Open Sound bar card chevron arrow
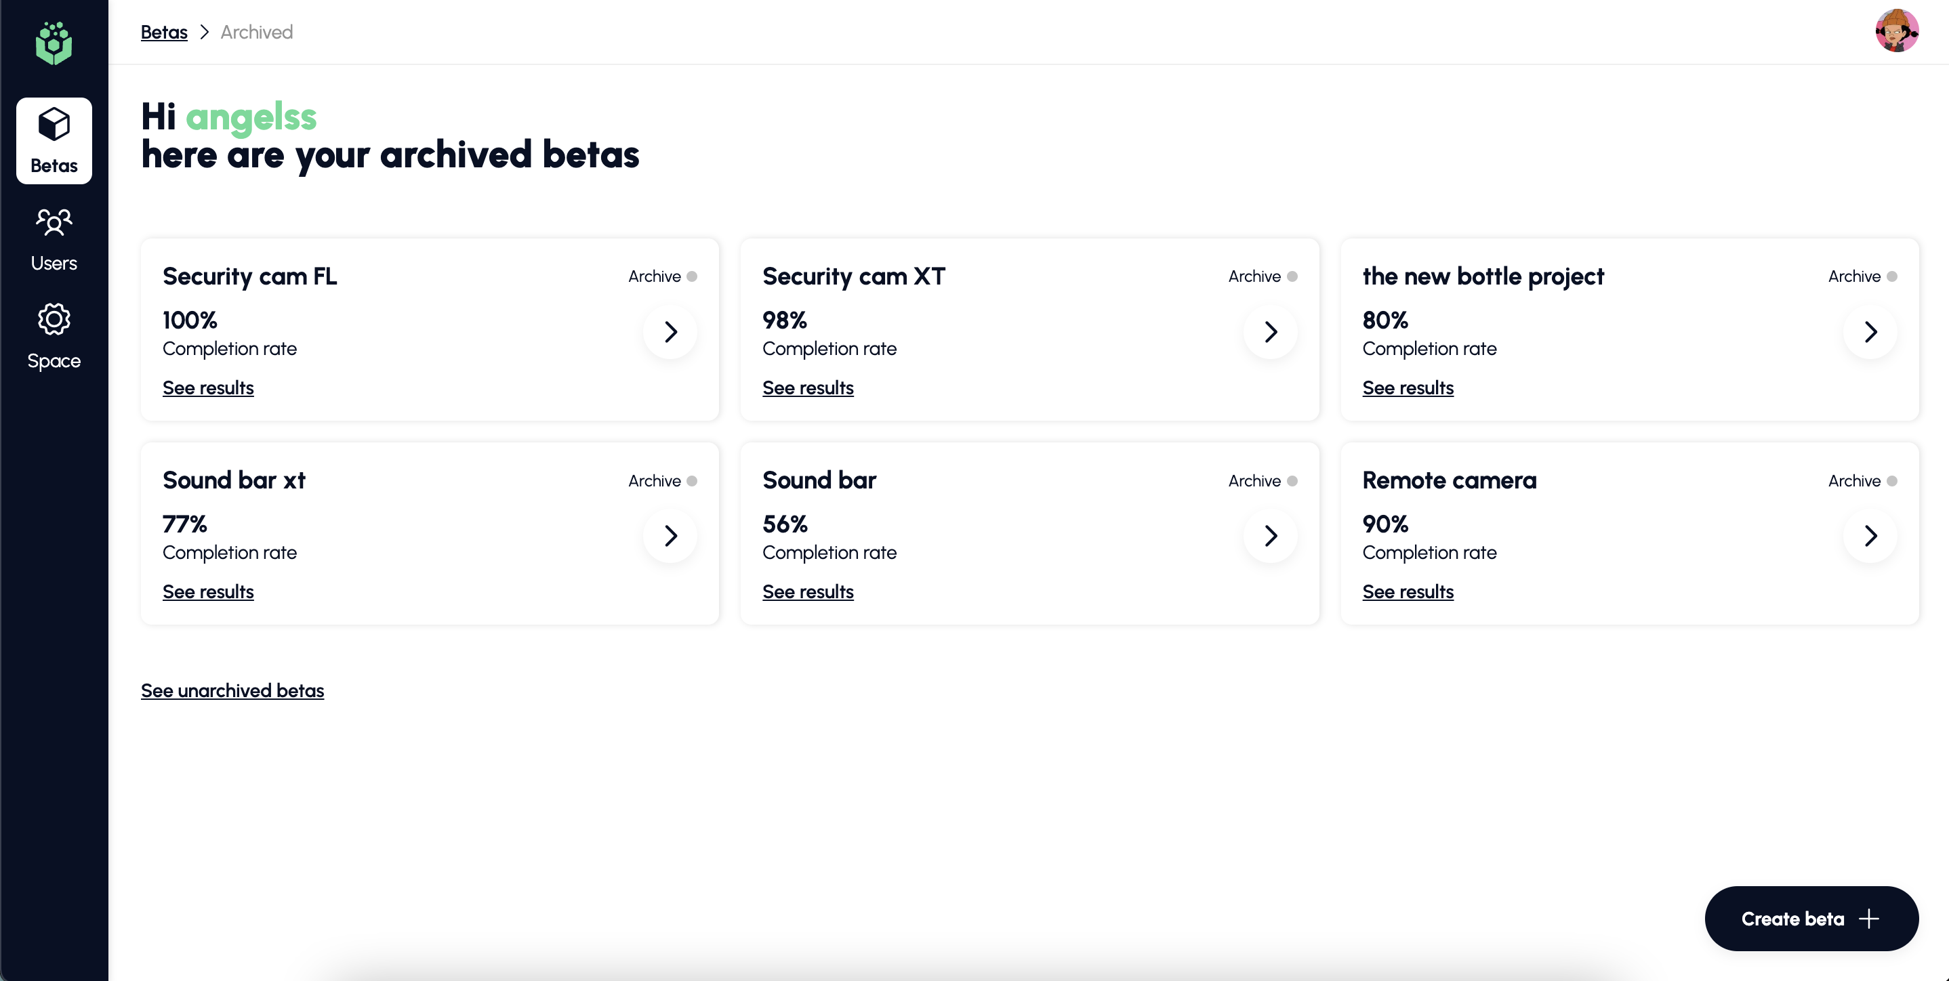This screenshot has height=981, width=1949. tap(1271, 535)
